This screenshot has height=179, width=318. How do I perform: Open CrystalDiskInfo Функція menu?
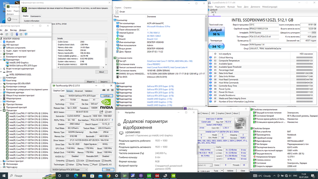point(231,7)
